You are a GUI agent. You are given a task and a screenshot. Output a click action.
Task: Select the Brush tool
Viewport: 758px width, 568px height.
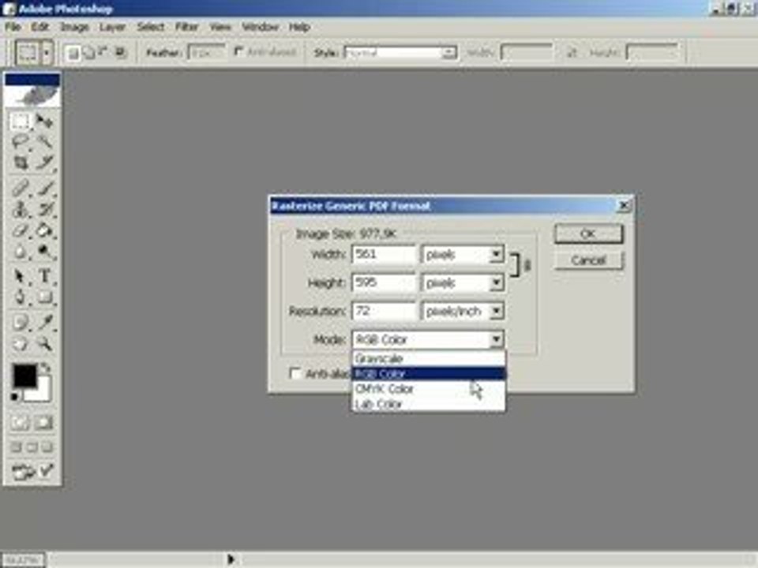45,188
